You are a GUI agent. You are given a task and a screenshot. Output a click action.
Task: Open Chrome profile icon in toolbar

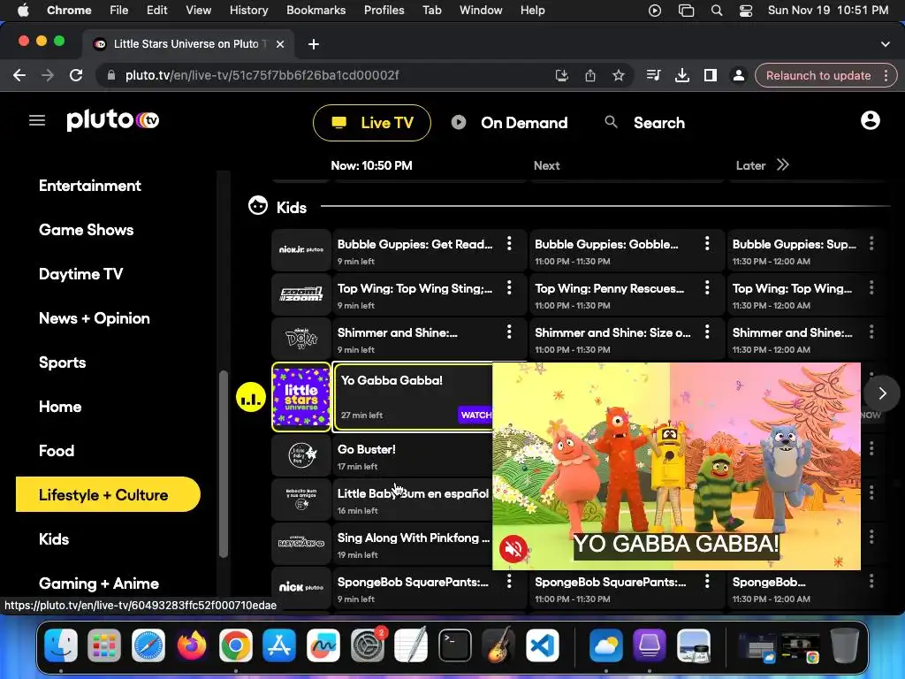point(738,75)
